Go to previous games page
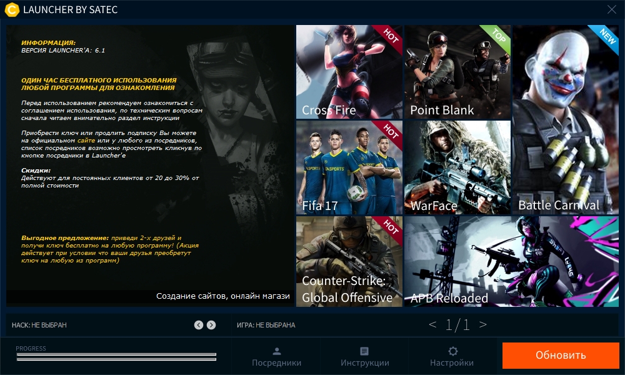 (432, 324)
